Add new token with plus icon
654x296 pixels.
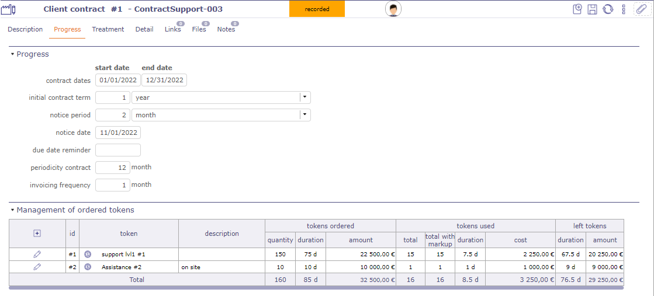pyautogui.click(x=37, y=234)
